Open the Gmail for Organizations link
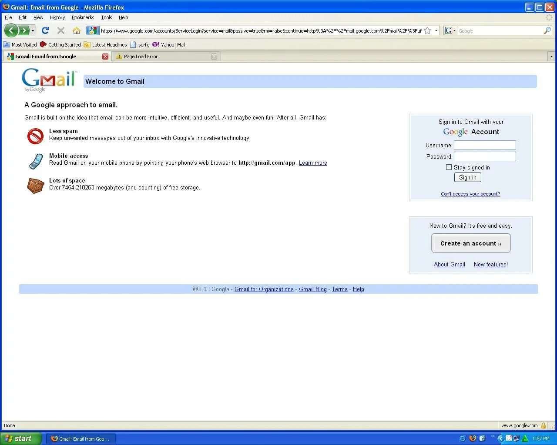Image resolution: width=557 pixels, height=445 pixels. click(264, 289)
